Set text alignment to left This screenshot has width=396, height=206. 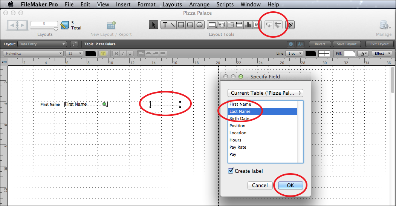(141, 53)
